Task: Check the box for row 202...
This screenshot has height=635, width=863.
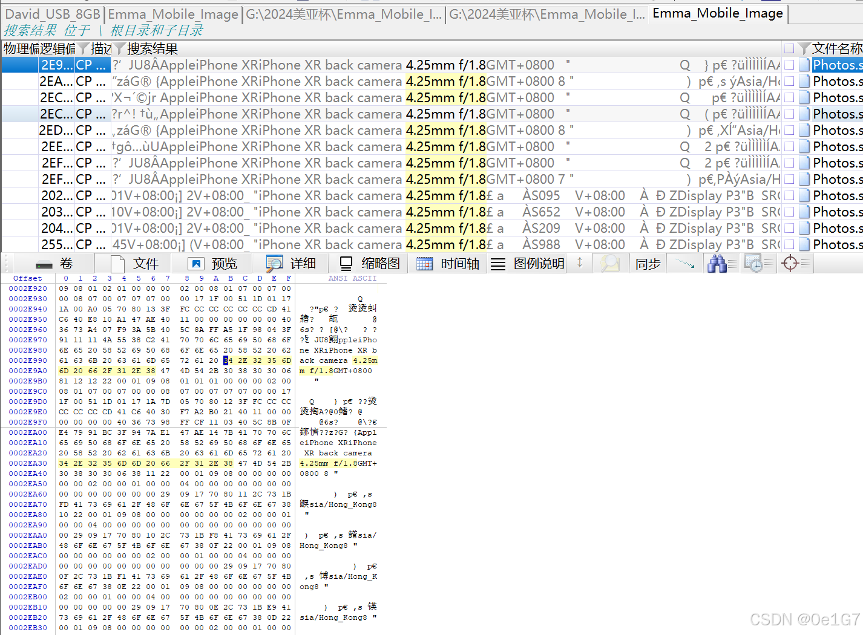Action: [789, 195]
